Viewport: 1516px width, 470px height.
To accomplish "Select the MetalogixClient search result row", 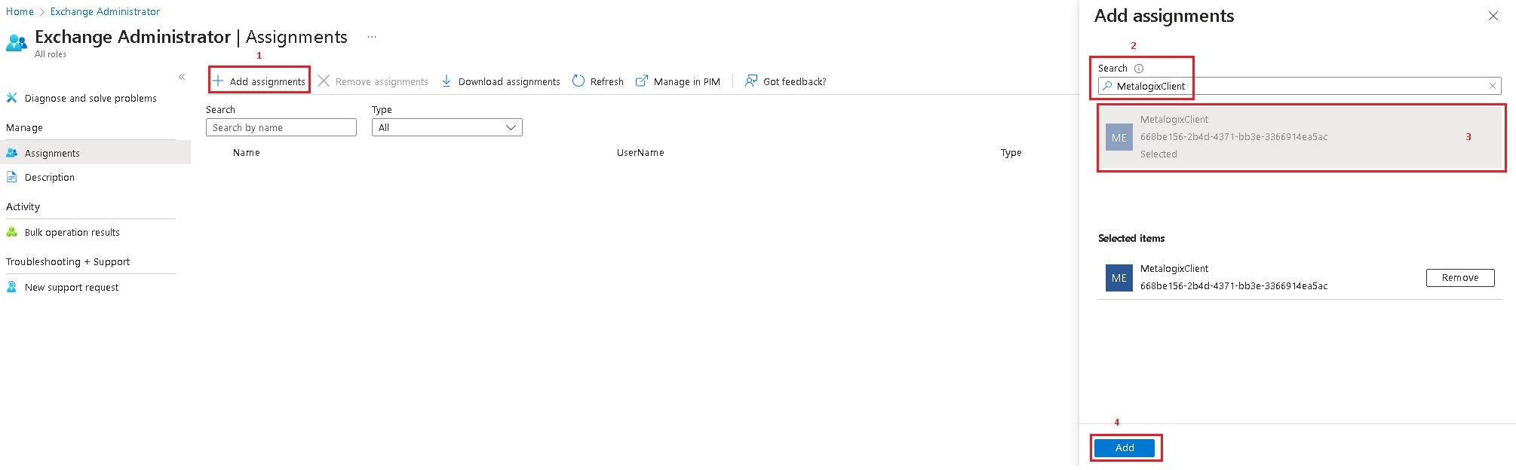I will pyautogui.click(x=1301, y=137).
